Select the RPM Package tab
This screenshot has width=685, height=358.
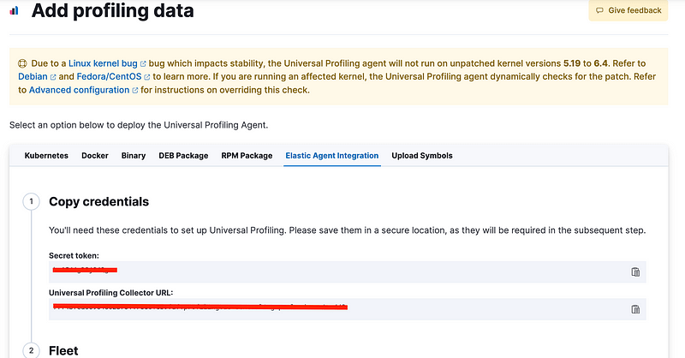[247, 156]
